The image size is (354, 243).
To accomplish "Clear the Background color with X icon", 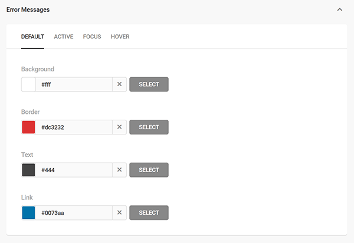I will [x=119, y=84].
